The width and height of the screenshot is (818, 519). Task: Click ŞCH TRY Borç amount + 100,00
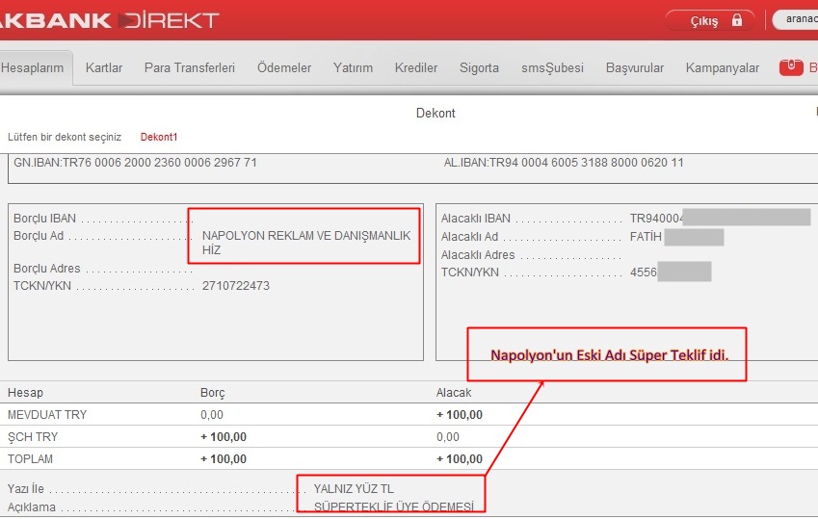224,436
